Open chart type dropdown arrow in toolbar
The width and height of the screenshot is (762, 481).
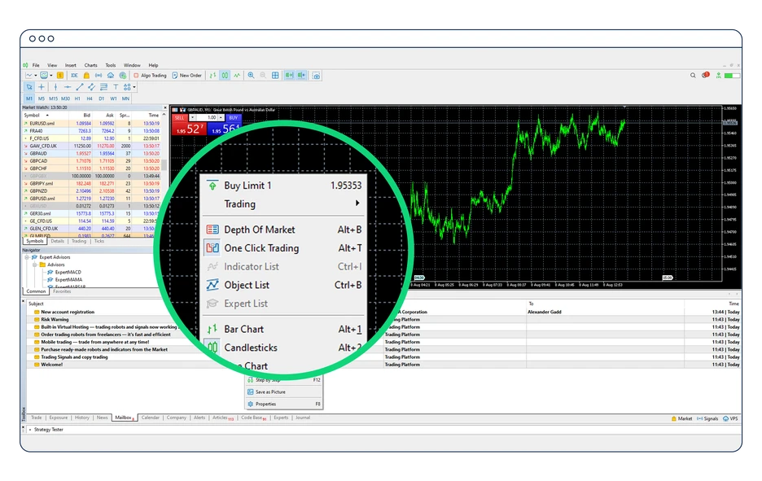click(36, 76)
